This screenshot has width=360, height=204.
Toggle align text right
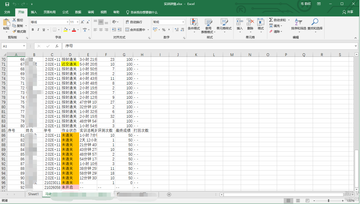point(106,29)
